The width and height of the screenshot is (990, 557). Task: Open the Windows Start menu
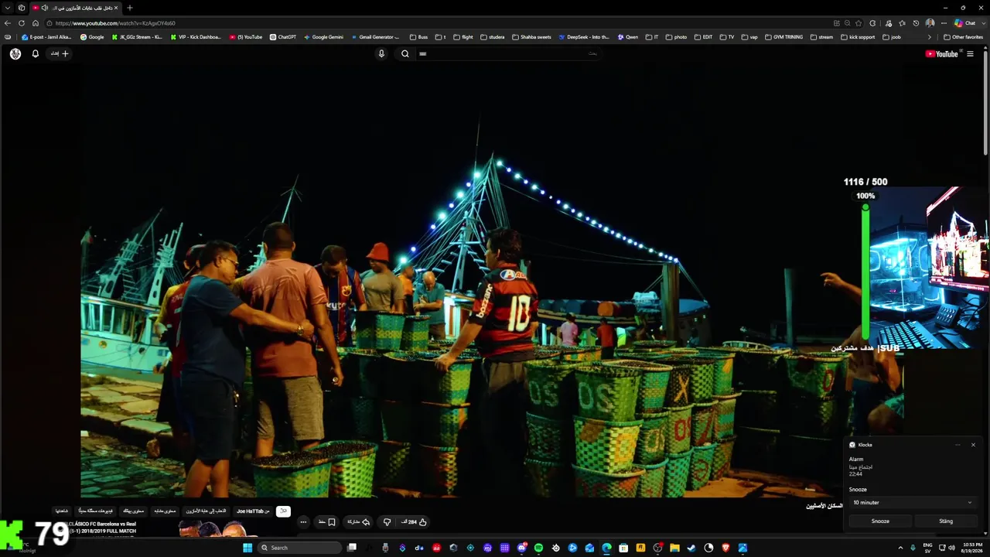click(x=247, y=548)
